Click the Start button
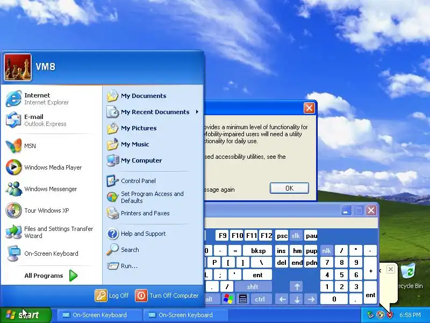The width and height of the screenshot is (430, 323). click(x=25, y=315)
